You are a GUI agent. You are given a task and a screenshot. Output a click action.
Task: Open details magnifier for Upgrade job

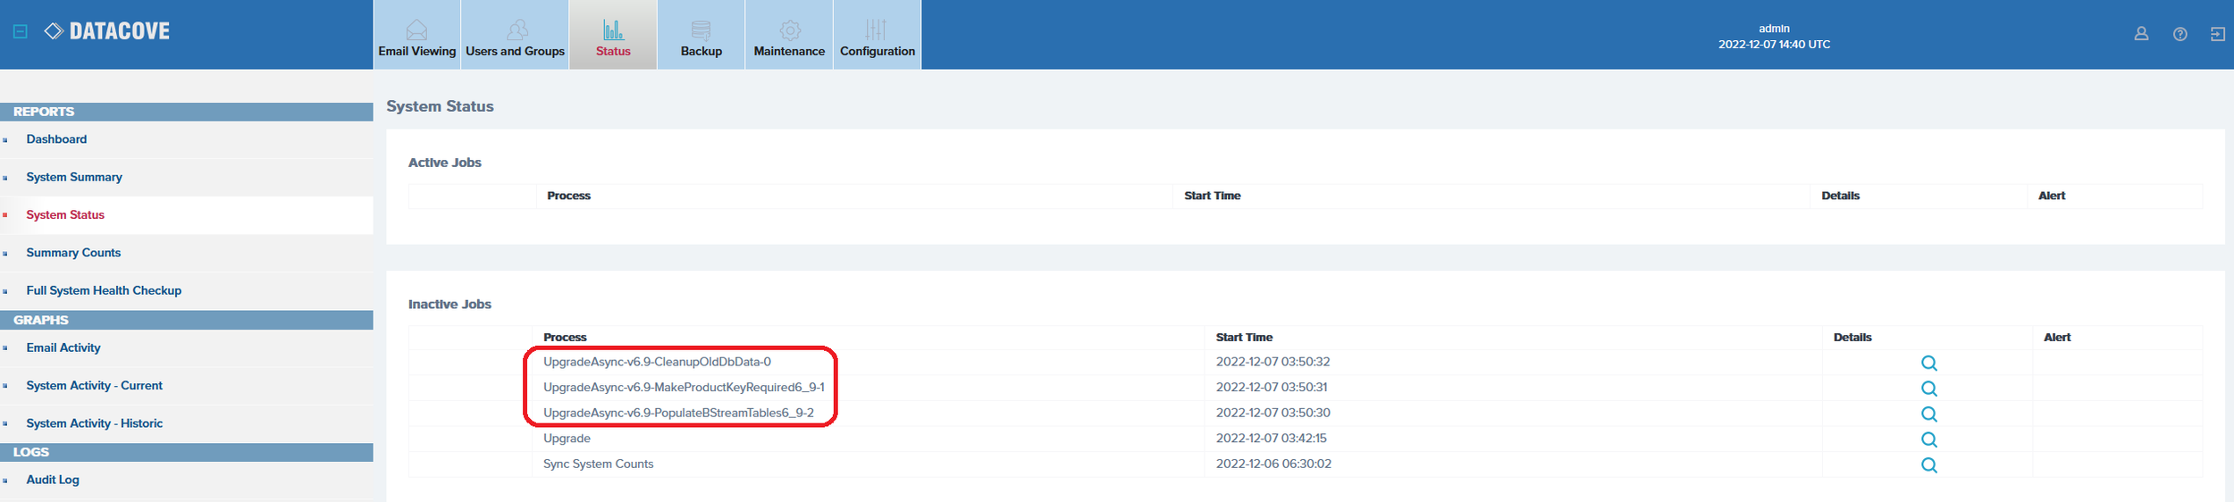(x=1929, y=439)
